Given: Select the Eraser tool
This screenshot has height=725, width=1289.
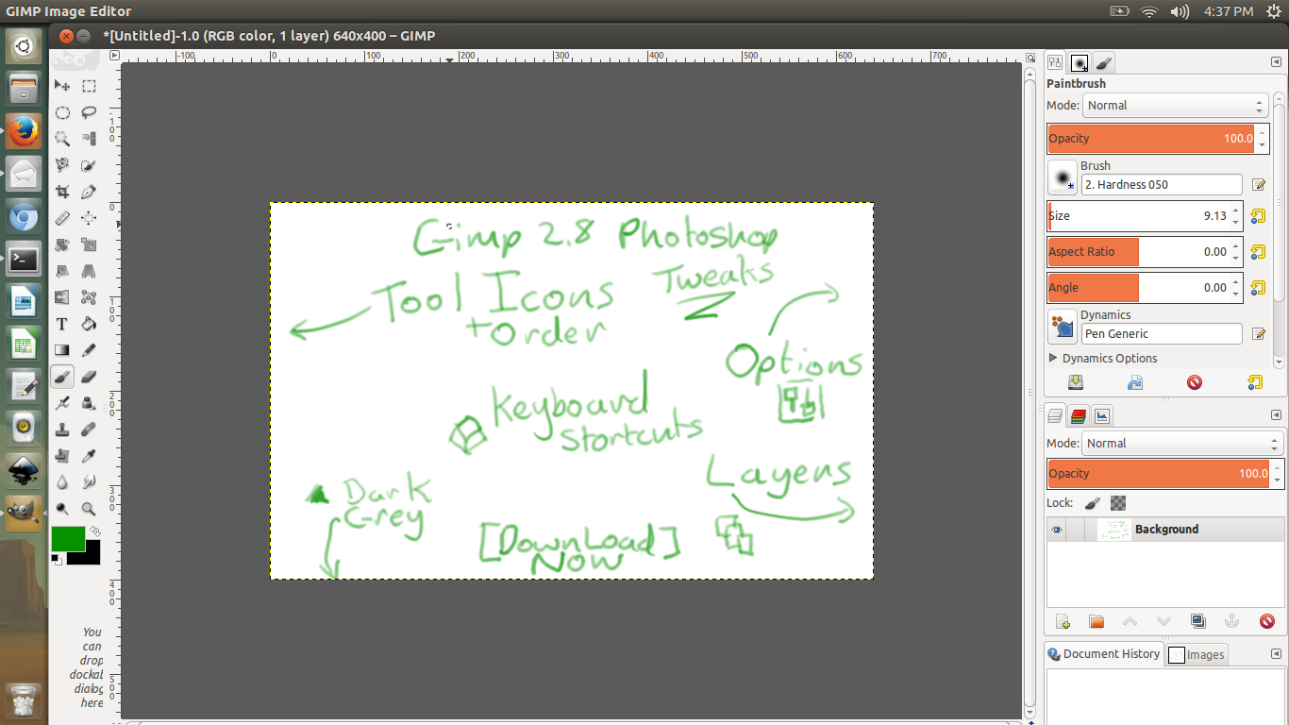Looking at the screenshot, I should tap(89, 377).
